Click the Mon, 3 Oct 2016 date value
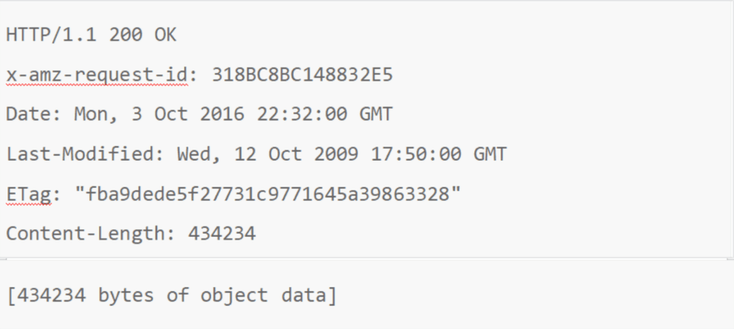Viewport: 734px width, 329px height. tap(159, 114)
